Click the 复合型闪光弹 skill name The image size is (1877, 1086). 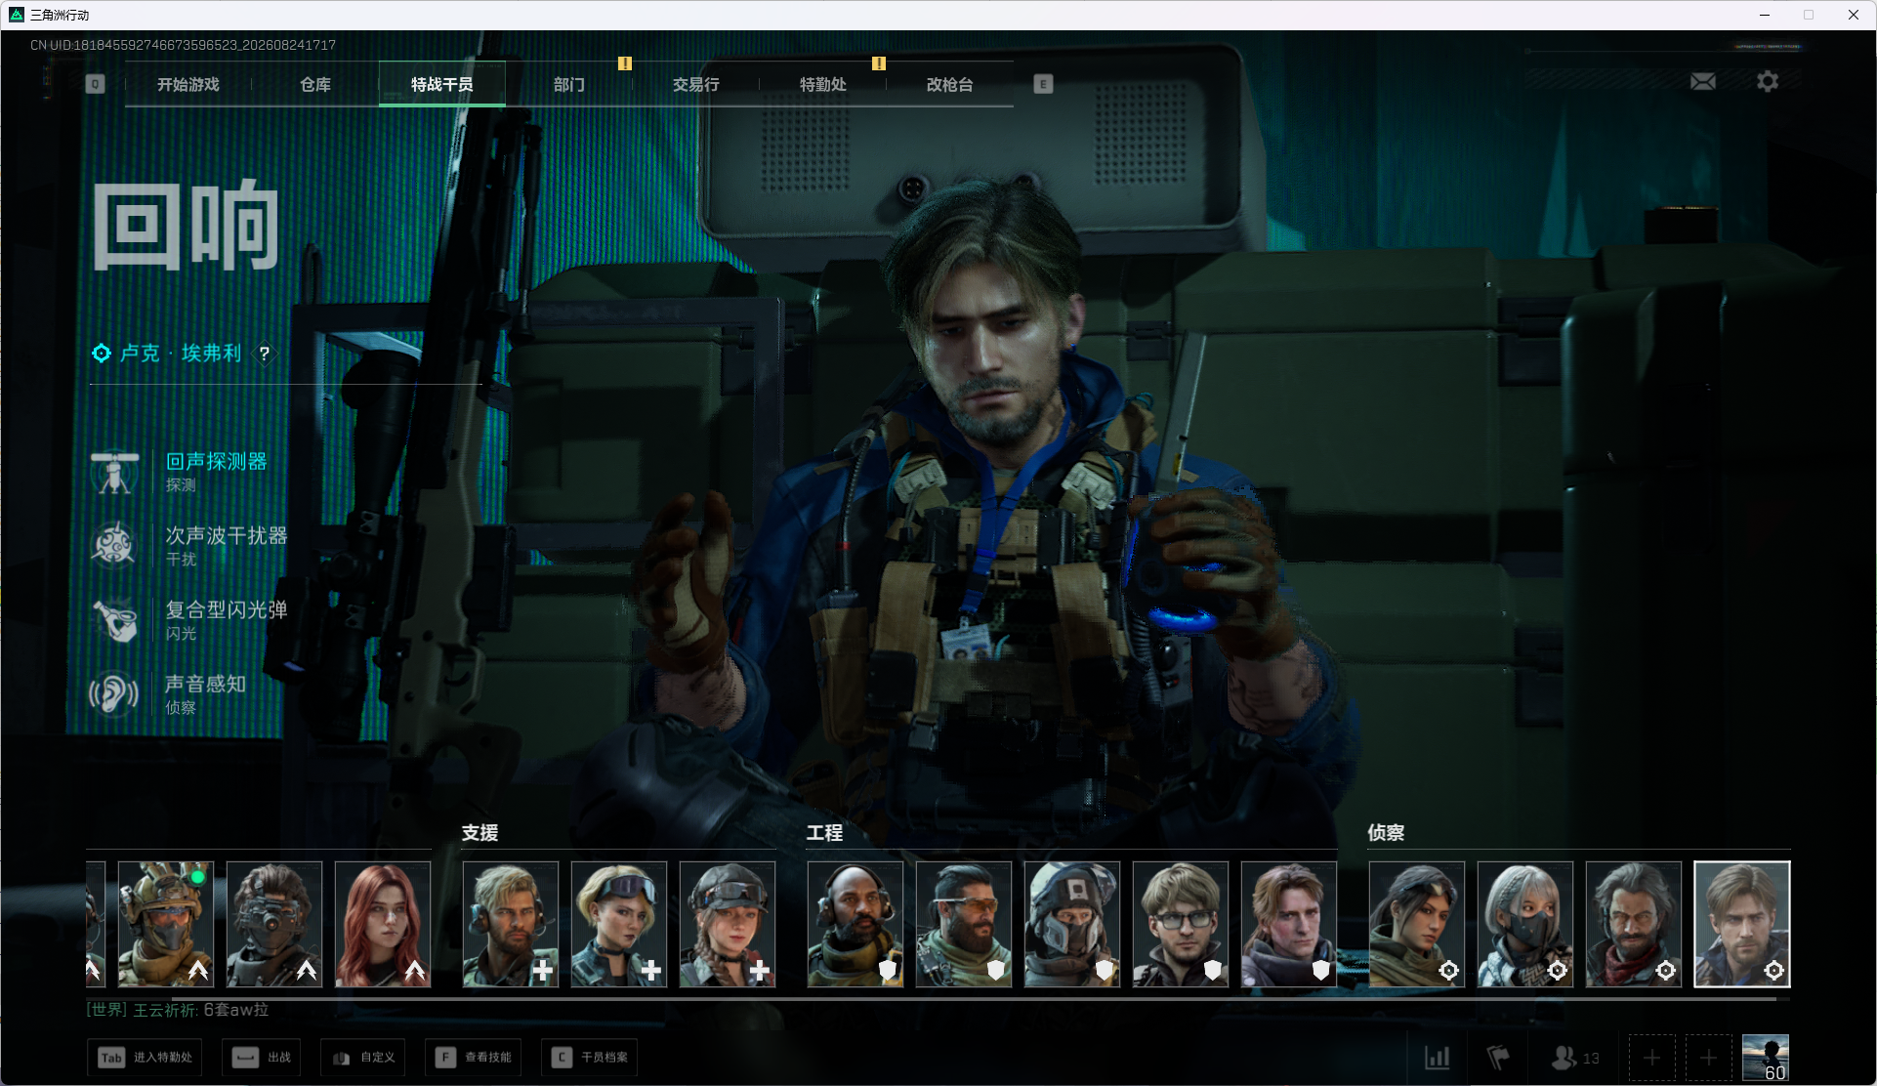tap(227, 610)
